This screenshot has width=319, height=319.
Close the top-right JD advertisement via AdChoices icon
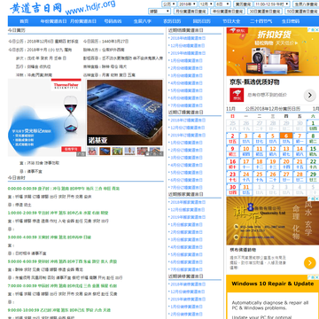(315, 30)
